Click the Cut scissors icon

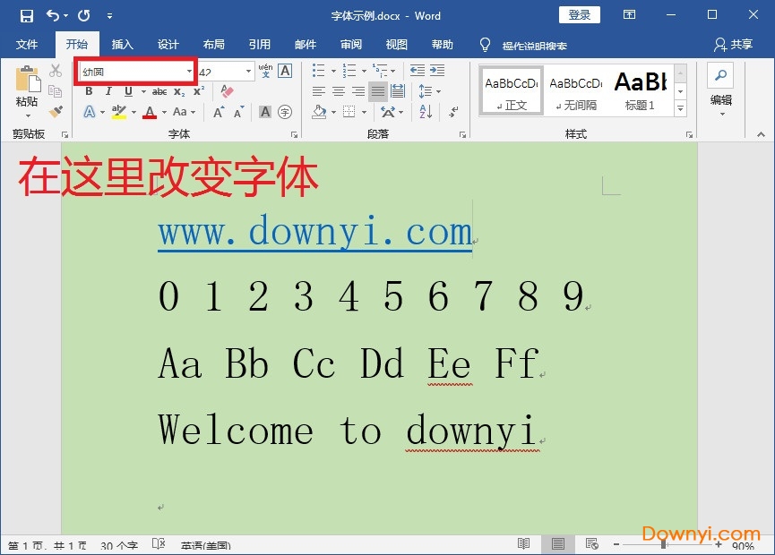click(x=56, y=71)
